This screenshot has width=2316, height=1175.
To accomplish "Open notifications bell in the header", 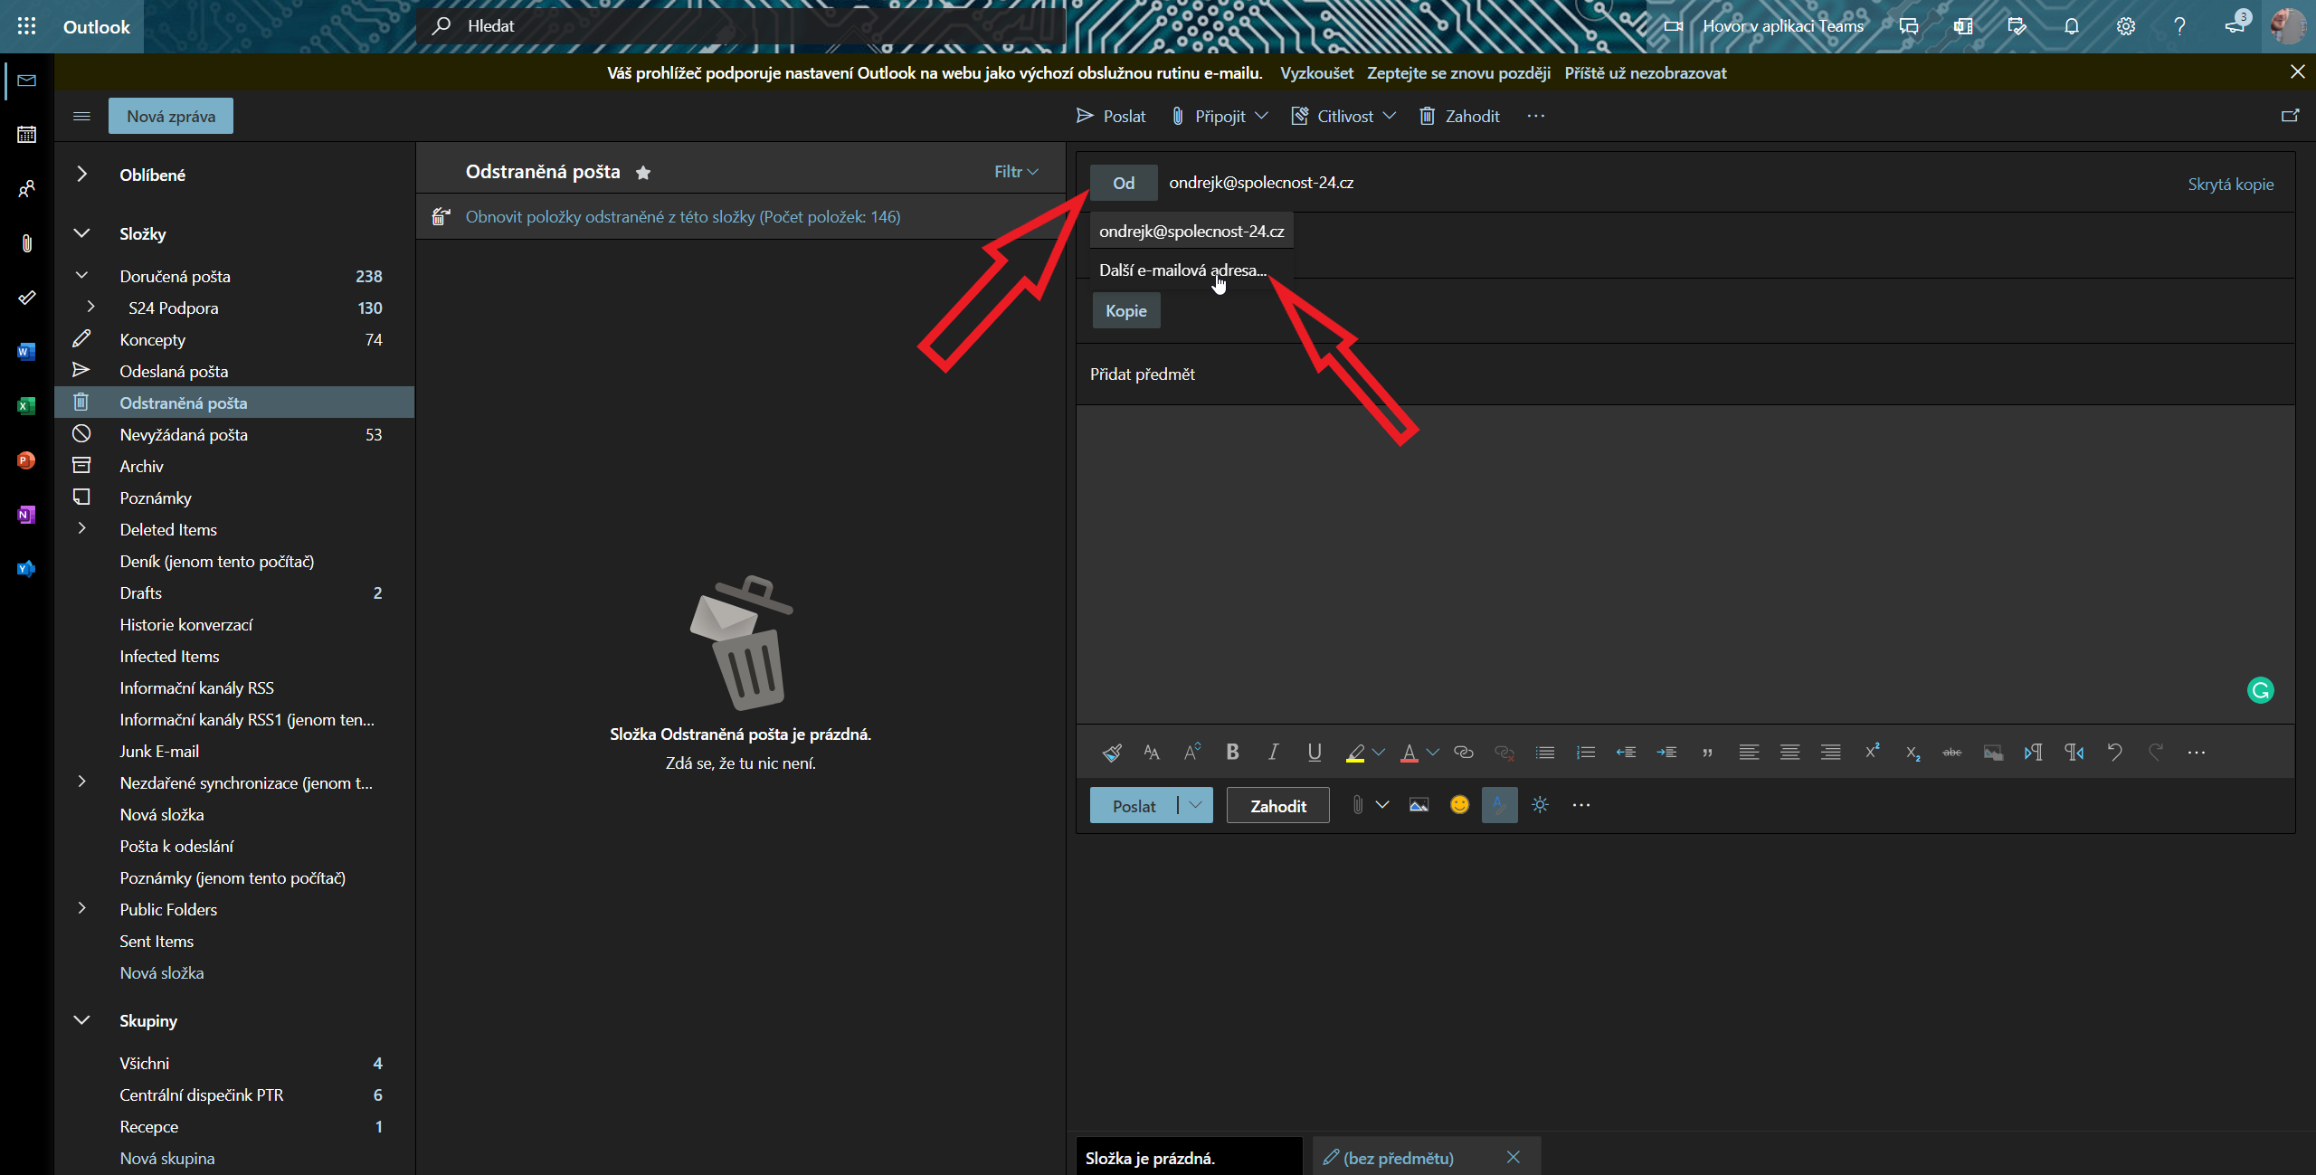I will click(2072, 26).
